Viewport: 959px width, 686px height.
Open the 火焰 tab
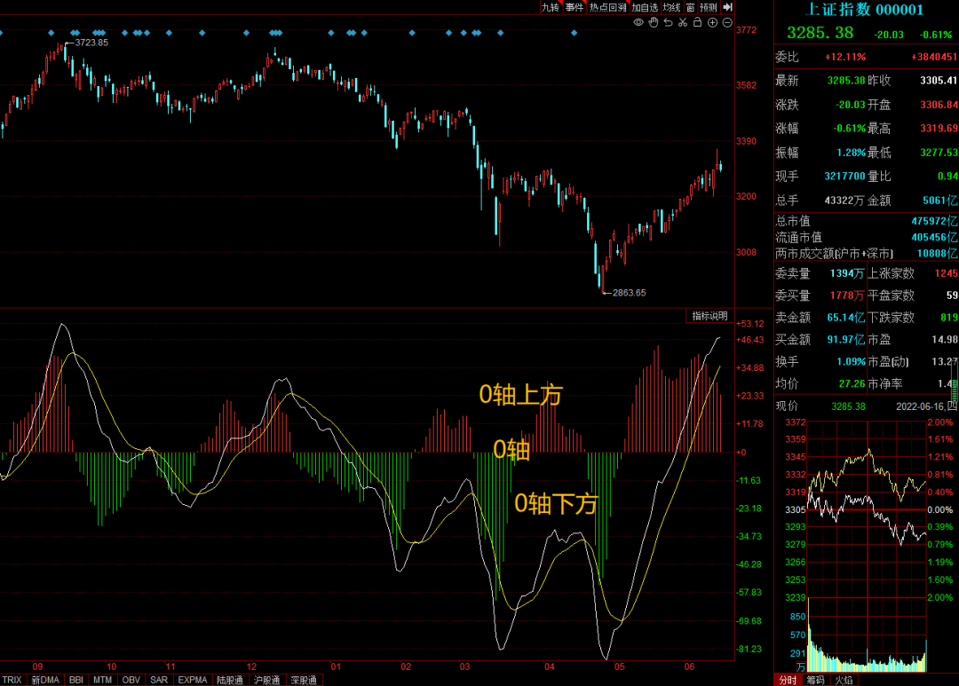[x=843, y=680]
